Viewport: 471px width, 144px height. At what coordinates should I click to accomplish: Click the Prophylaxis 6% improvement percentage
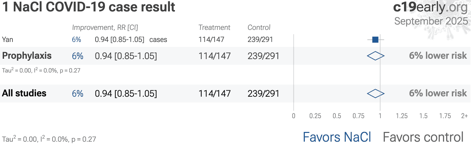[78, 56]
